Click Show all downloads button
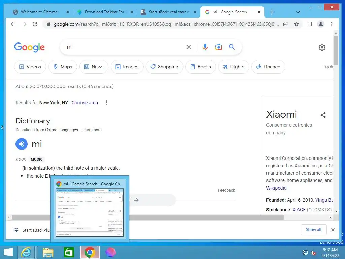The height and width of the screenshot is (259, 345). (314, 230)
